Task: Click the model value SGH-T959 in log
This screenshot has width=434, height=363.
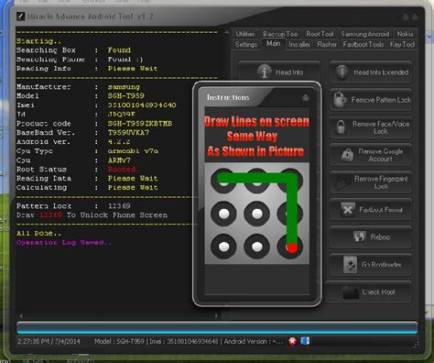Action: click(x=126, y=95)
